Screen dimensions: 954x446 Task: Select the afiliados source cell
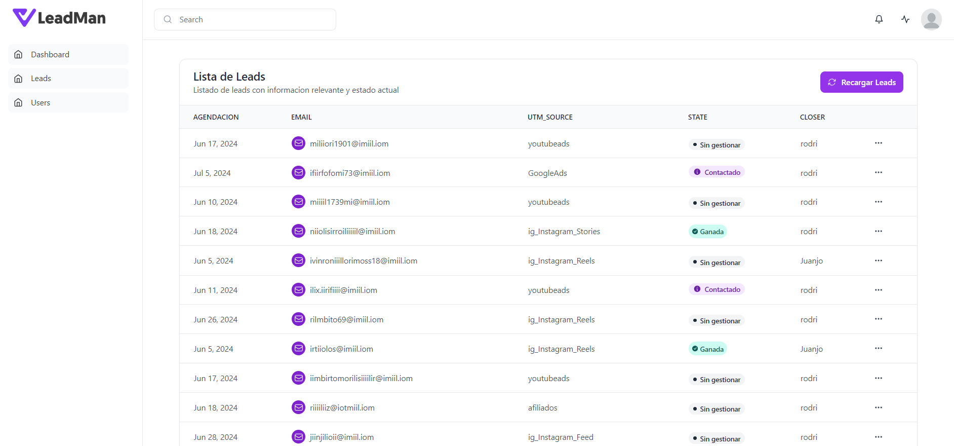tap(542, 407)
